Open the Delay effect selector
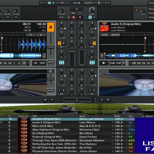Image resolution: width=154 pixels, height=154 pixels. [151, 9]
